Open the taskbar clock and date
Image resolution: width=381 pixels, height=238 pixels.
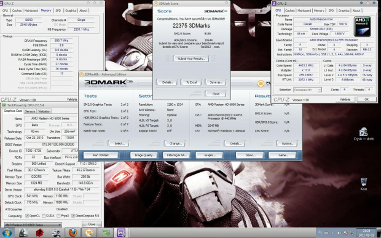(x=366, y=233)
